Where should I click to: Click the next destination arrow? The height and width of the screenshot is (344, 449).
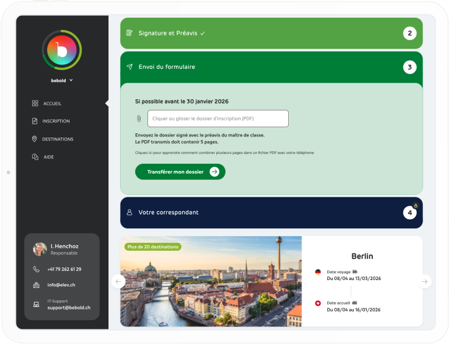[425, 281]
